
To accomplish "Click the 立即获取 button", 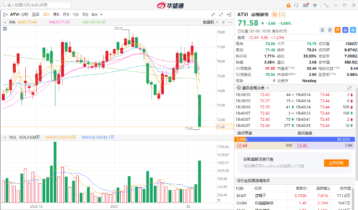I will coord(337,163).
